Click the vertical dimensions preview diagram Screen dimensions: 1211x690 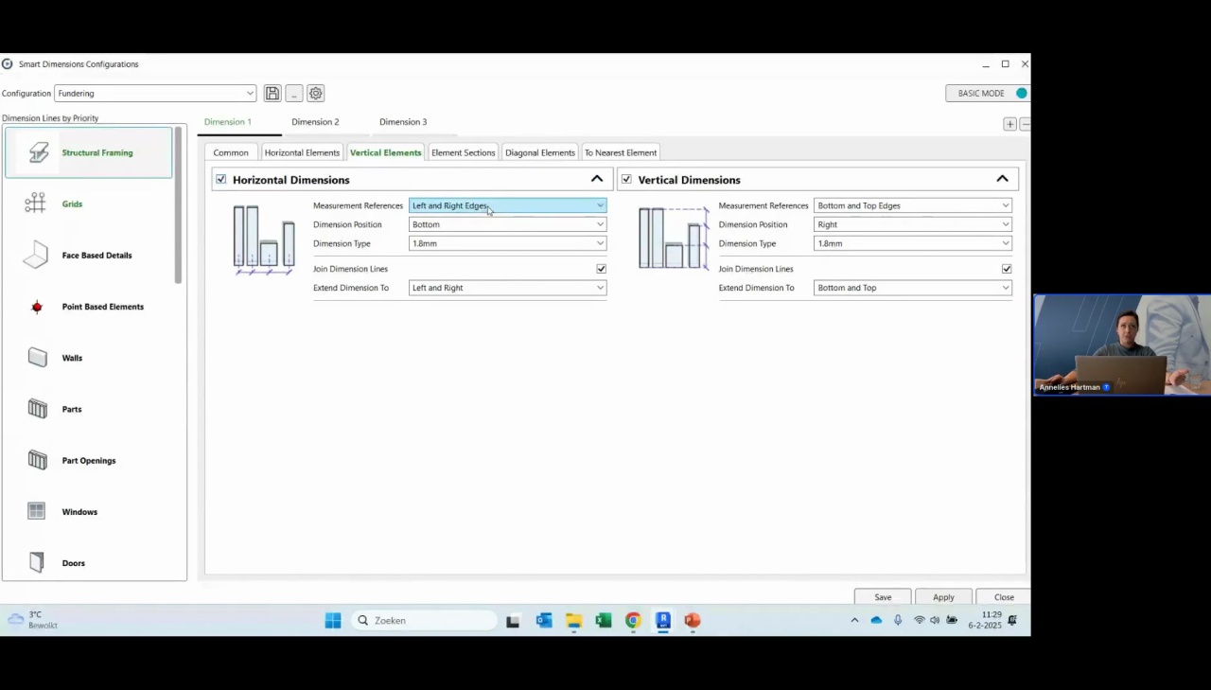[x=674, y=239]
